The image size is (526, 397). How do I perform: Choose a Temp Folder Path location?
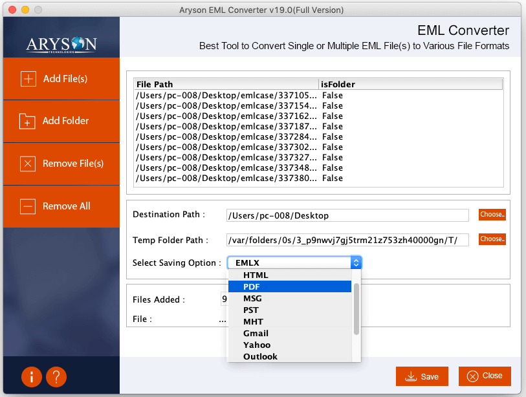[x=492, y=239]
